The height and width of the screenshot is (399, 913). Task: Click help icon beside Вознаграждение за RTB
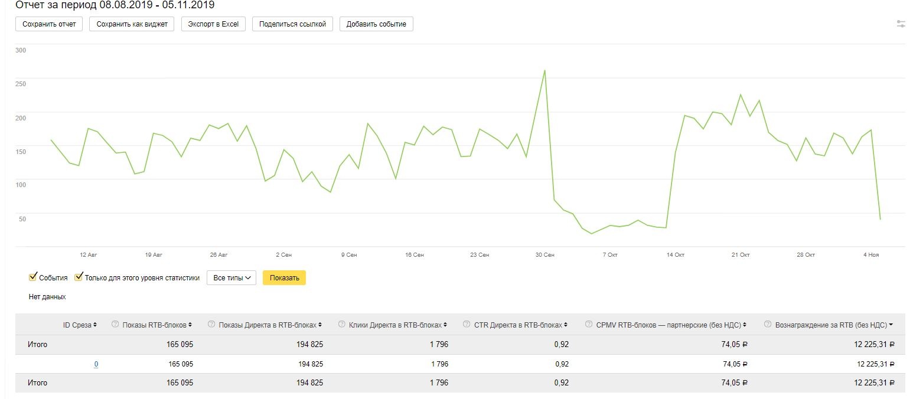point(768,325)
